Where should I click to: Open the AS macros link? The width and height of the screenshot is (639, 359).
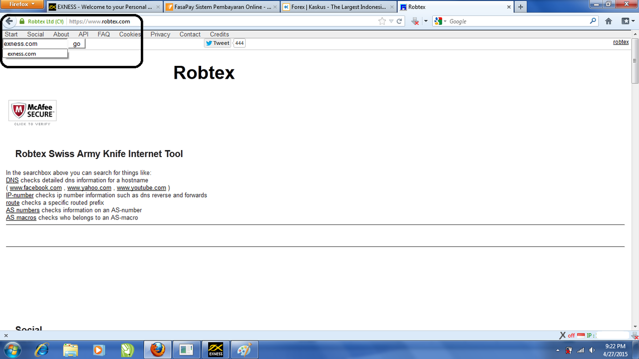21,218
